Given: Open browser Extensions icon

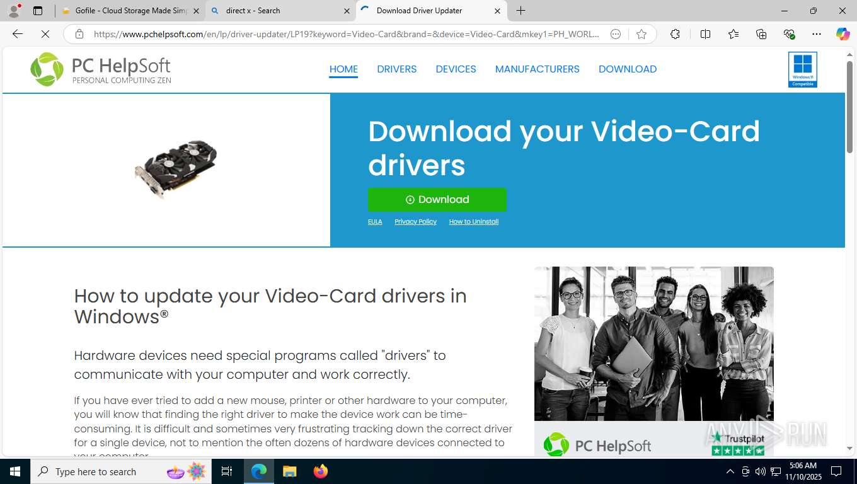Looking at the screenshot, I should (675, 34).
